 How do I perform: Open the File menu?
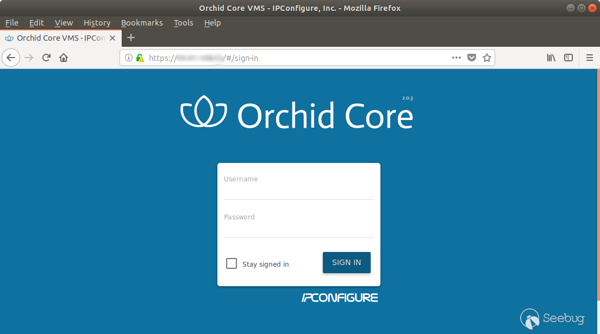(12, 23)
